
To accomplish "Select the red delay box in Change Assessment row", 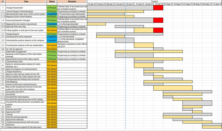I will 158,7.
